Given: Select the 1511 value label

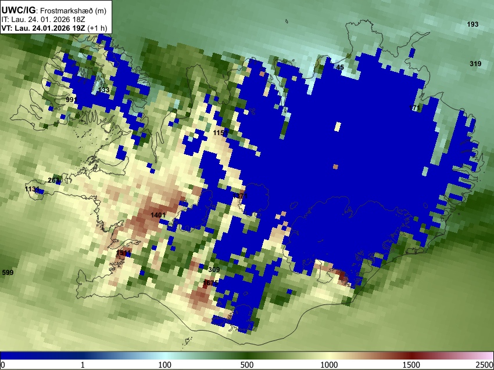Looking at the screenshot, I should point(123,253).
